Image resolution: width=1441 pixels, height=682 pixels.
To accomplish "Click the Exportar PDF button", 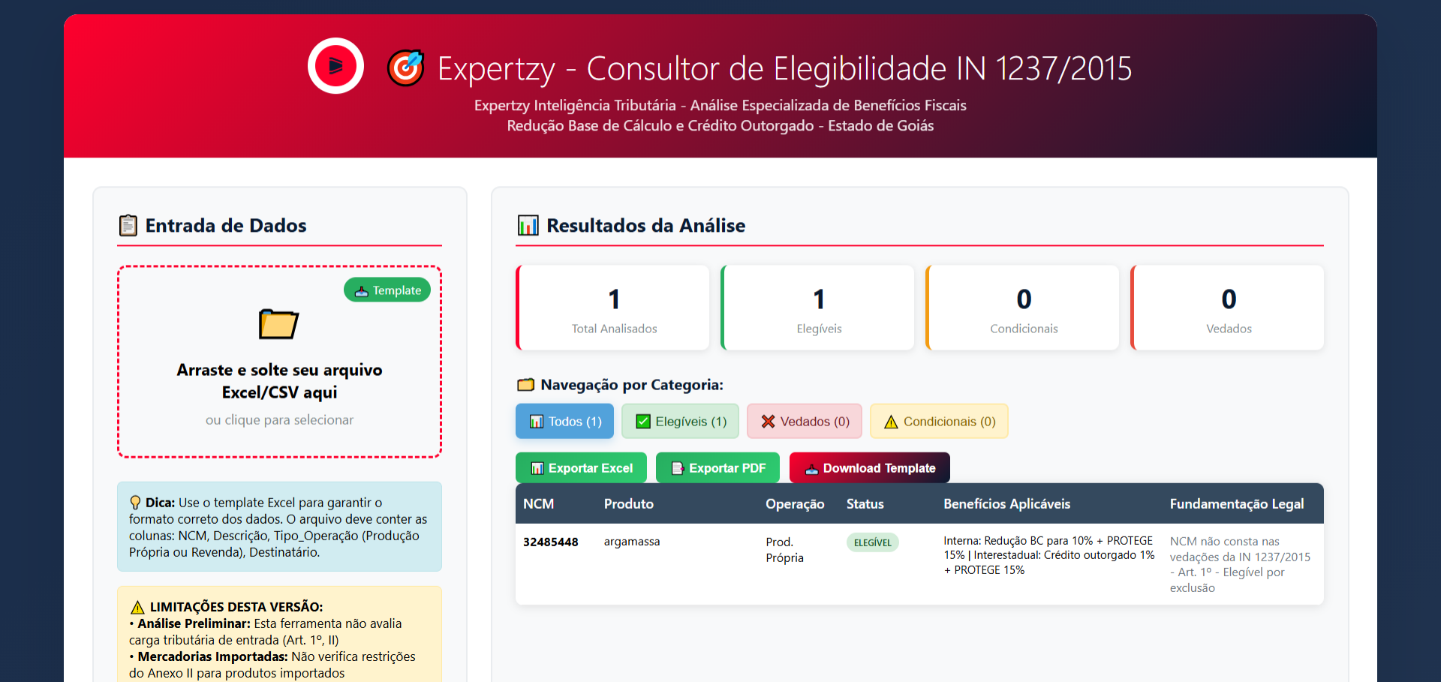I will pyautogui.click(x=717, y=468).
